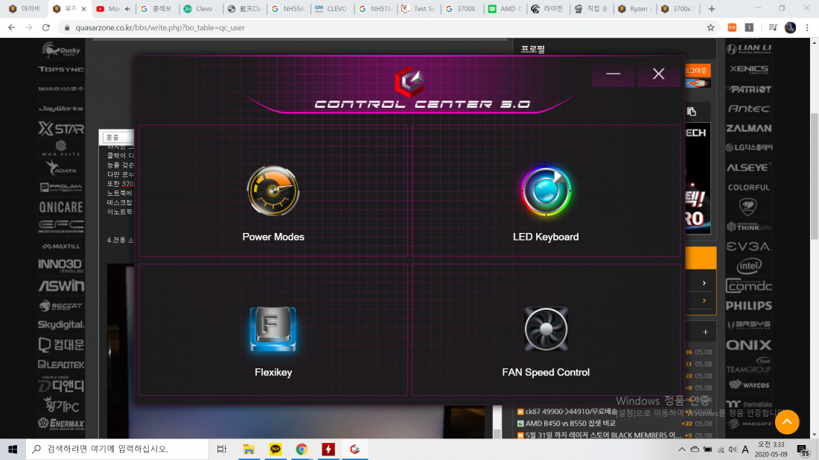819x460 pixels.
Task: Expand sidebar list with plus icon
Action: (x=705, y=332)
